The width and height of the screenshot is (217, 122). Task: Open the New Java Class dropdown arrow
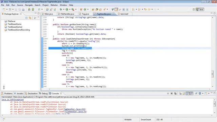88,9
